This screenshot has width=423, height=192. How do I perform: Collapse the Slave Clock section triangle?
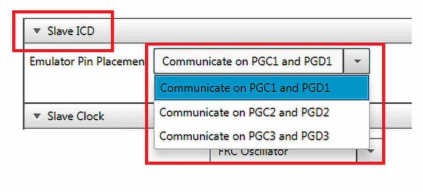click(37, 116)
